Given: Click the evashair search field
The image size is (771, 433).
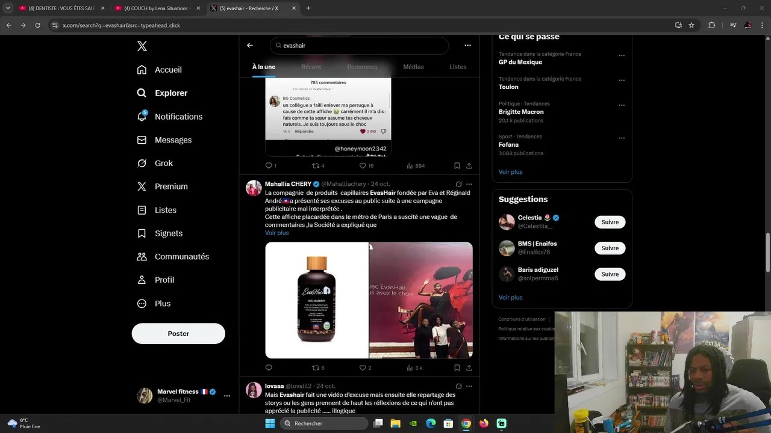Looking at the screenshot, I should point(360,46).
